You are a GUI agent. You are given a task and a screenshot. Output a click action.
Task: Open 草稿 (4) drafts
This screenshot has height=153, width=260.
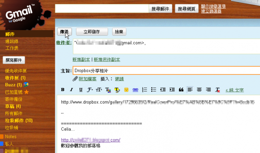(x=13, y=106)
